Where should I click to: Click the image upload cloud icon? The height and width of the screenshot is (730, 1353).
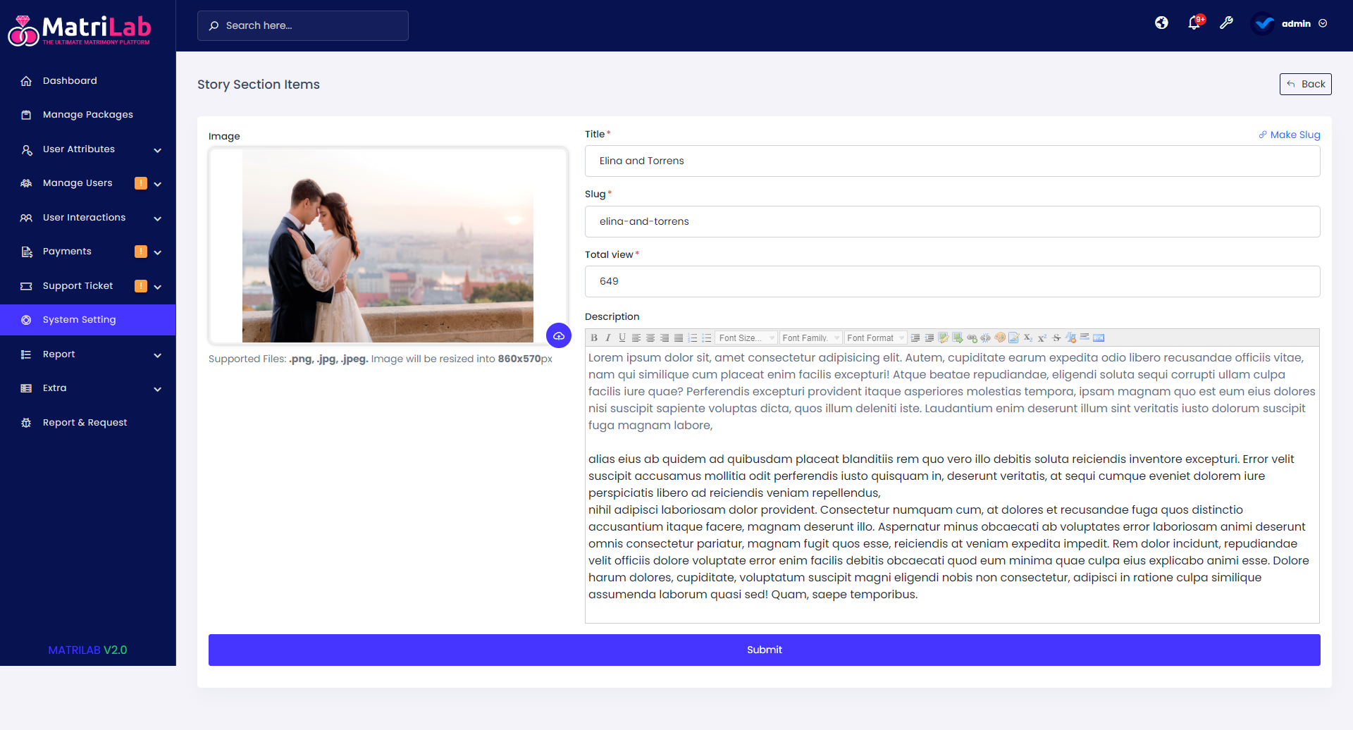[559, 335]
